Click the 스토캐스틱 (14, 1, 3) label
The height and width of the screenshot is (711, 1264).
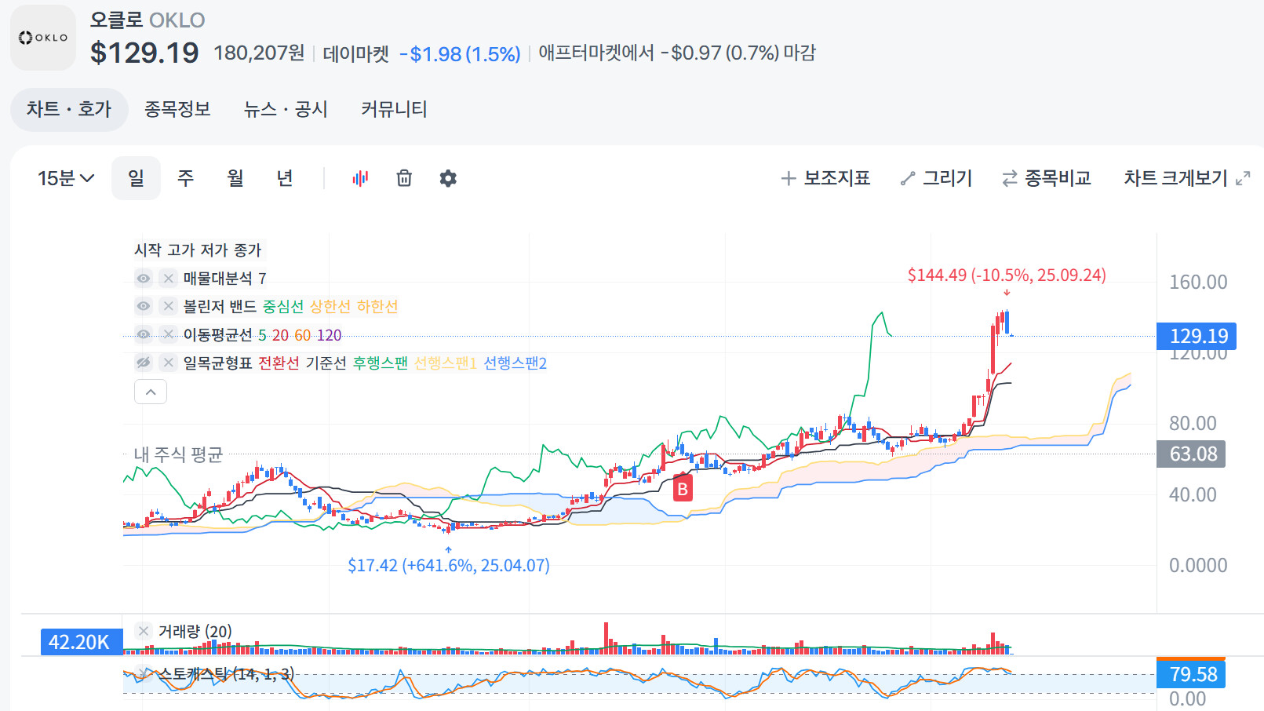point(228,673)
